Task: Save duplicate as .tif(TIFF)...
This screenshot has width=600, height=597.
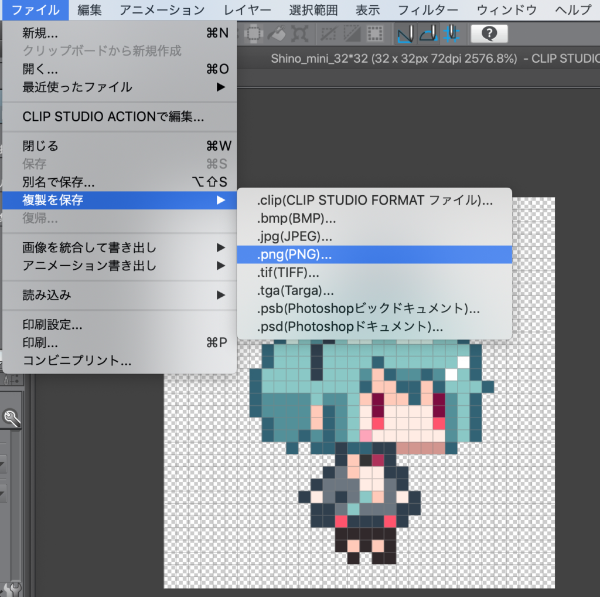Action: pyautogui.click(x=374, y=272)
